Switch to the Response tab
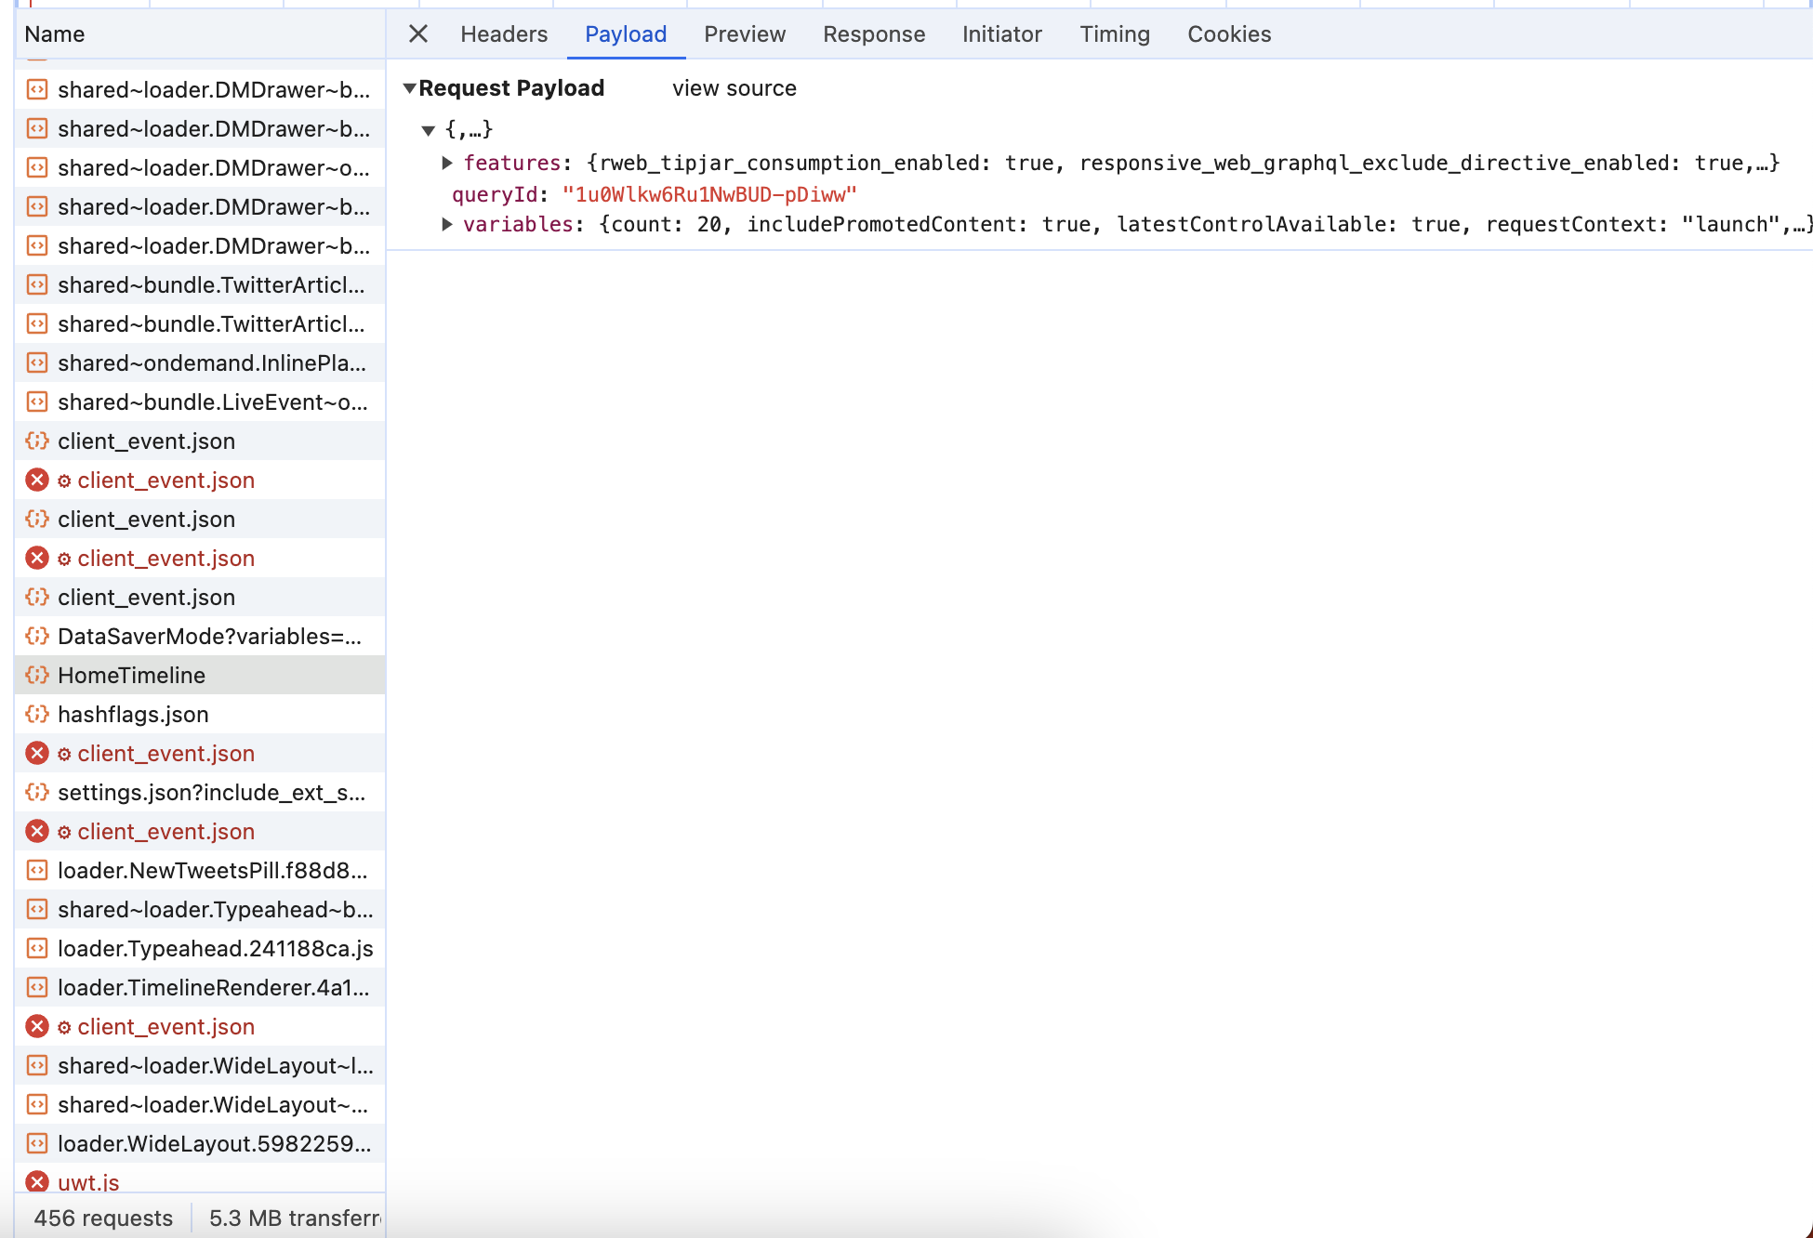This screenshot has height=1238, width=1813. click(x=874, y=34)
